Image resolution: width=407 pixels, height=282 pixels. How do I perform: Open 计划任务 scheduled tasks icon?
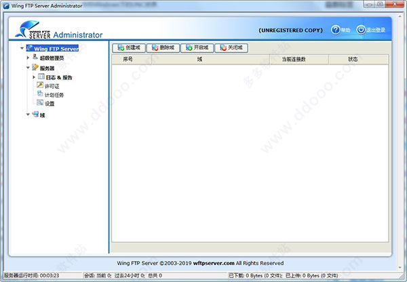pos(40,94)
